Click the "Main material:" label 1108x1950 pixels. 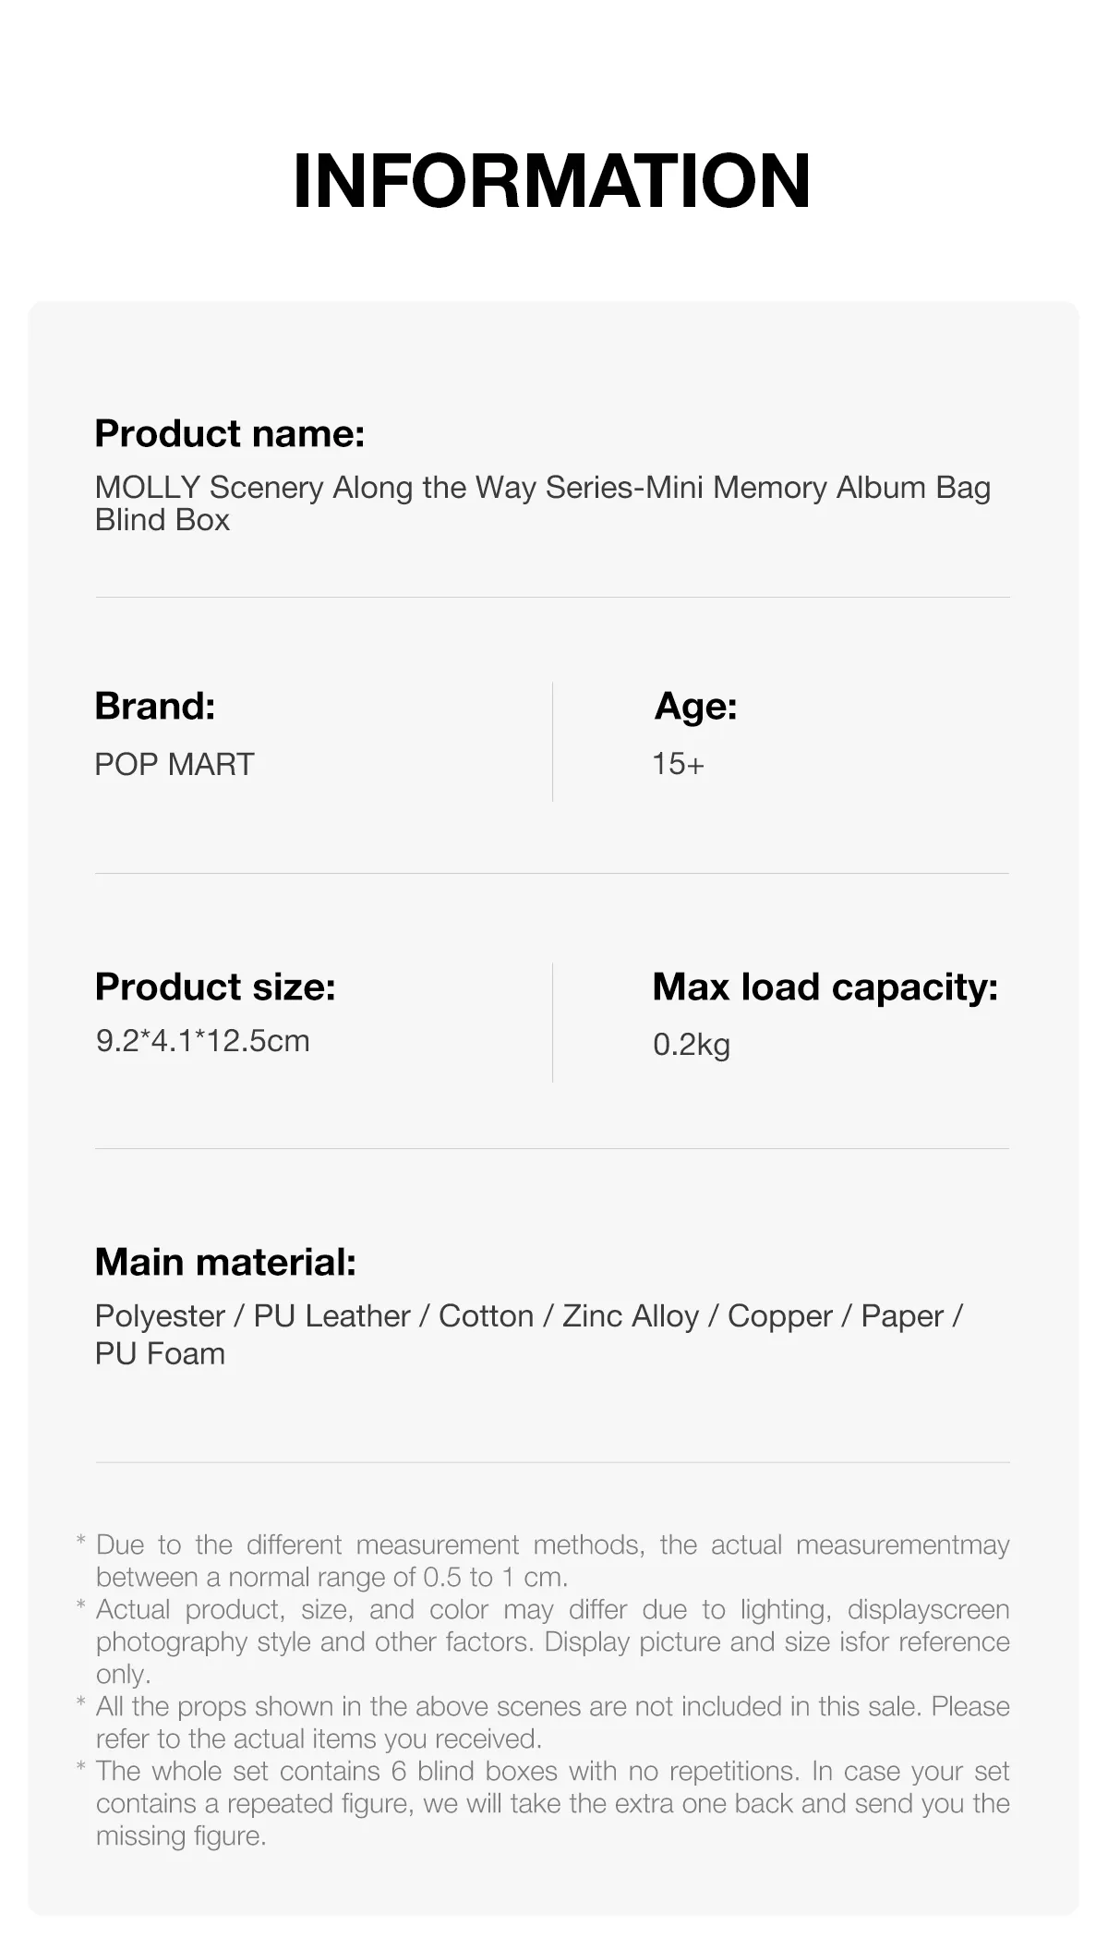coord(225,1263)
